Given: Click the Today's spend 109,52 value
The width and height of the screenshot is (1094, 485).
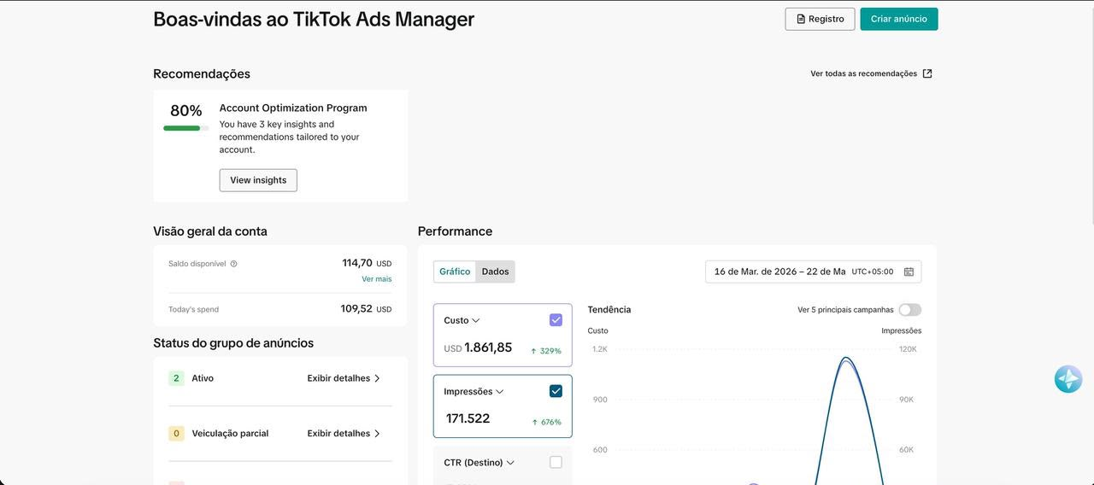Looking at the screenshot, I should [x=366, y=308].
